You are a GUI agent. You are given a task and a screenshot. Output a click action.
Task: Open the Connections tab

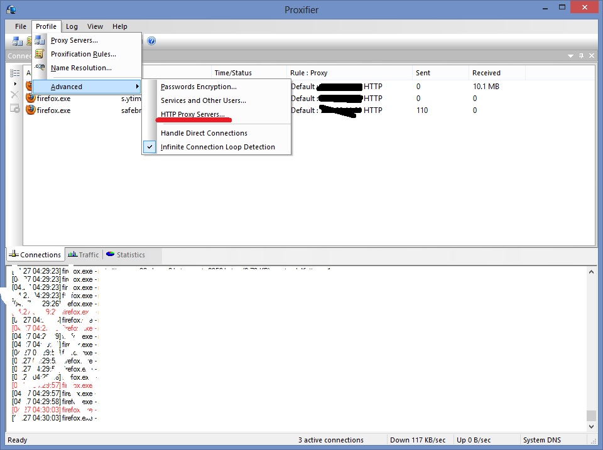pos(35,255)
